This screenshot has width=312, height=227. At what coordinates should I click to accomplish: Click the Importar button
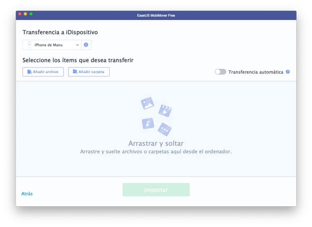pyautogui.click(x=156, y=190)
